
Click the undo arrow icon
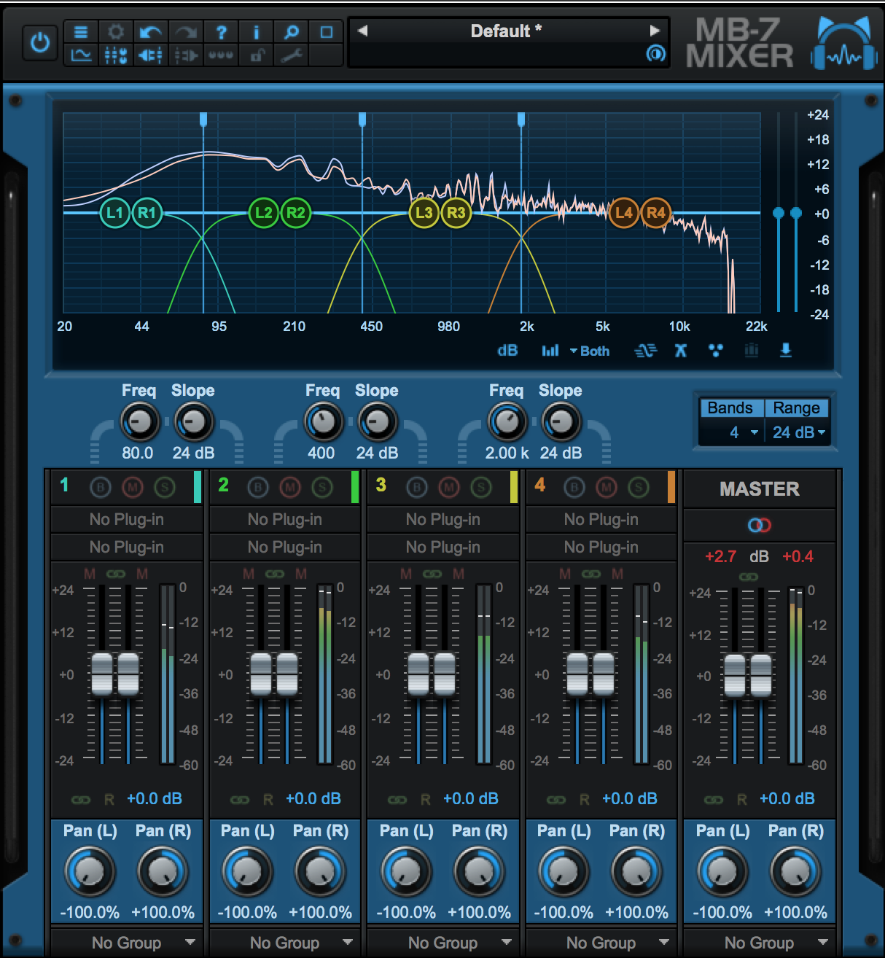click(x=150, y=32)
